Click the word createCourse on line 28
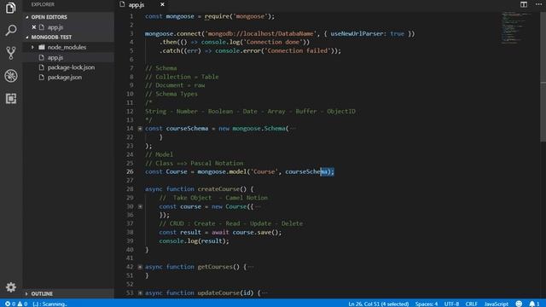 point(218,189)
